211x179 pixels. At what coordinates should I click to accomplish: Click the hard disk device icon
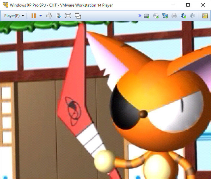point(146,16)
